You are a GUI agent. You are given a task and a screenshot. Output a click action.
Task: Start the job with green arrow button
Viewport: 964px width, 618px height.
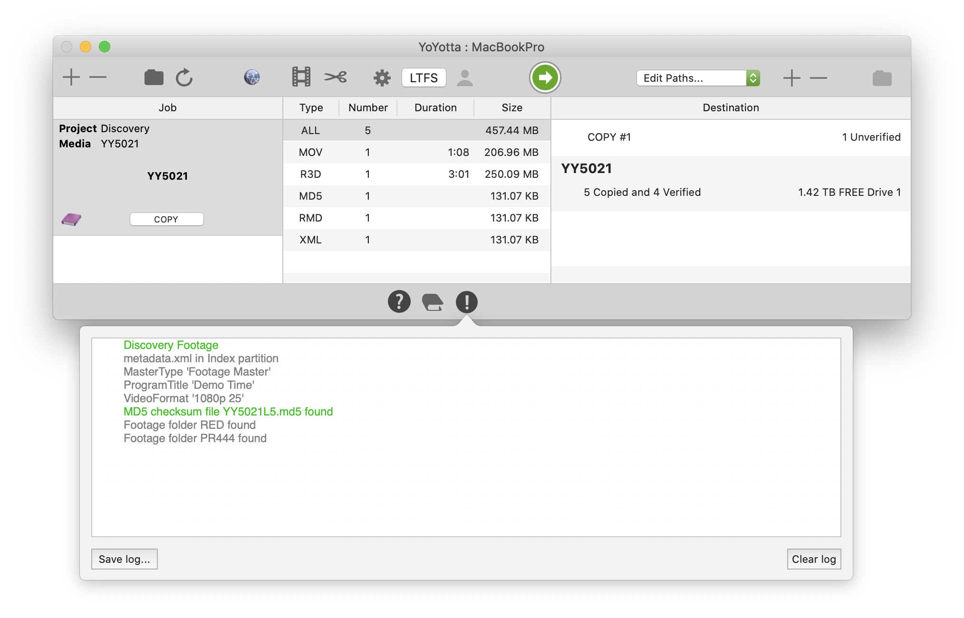point(545,77)
